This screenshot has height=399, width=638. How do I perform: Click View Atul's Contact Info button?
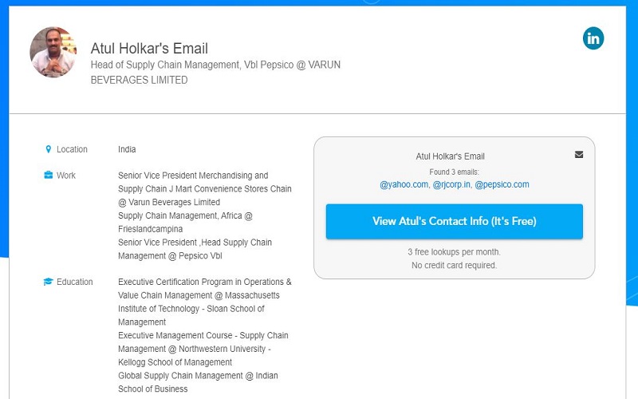click(454, 221)
